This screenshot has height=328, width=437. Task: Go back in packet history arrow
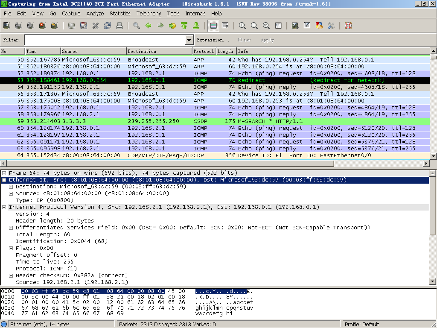coord(148,26)
